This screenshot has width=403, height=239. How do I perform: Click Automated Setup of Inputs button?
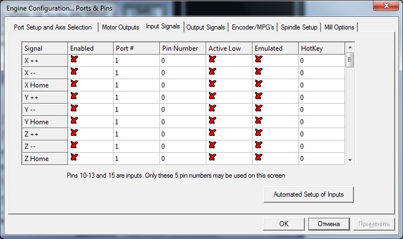[x=309, y=194]
